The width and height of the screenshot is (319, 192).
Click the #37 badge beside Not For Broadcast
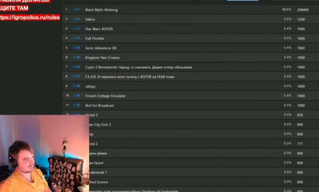coord(77,105)
